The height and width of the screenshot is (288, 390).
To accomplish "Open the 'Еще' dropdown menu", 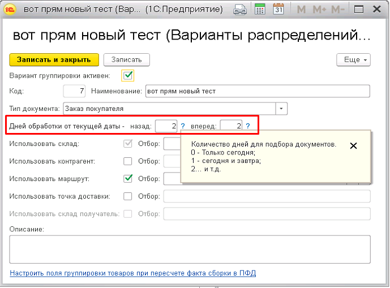I will 353,59.
